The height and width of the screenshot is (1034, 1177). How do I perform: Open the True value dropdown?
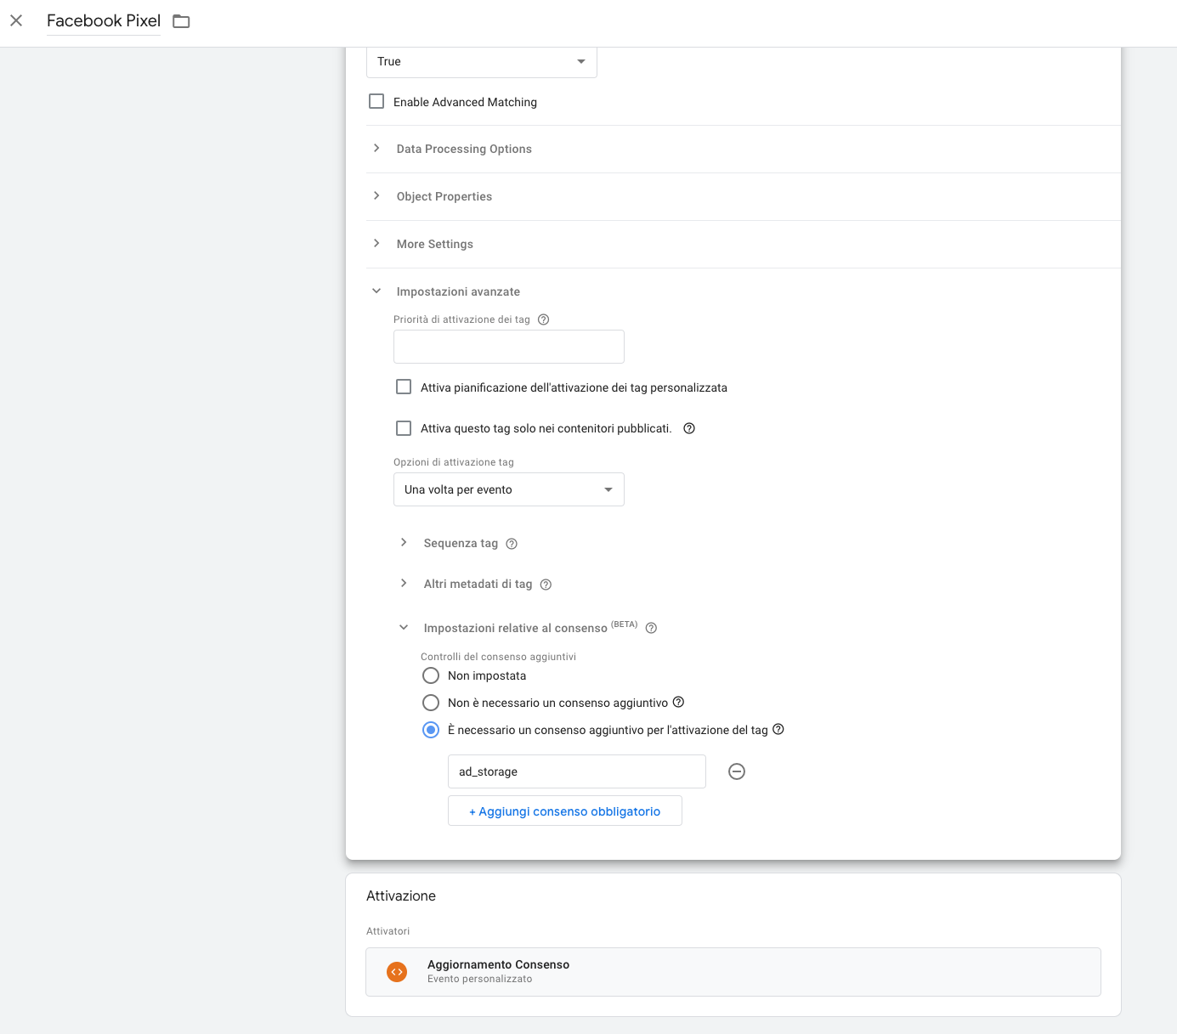click(x=482, y=61)
